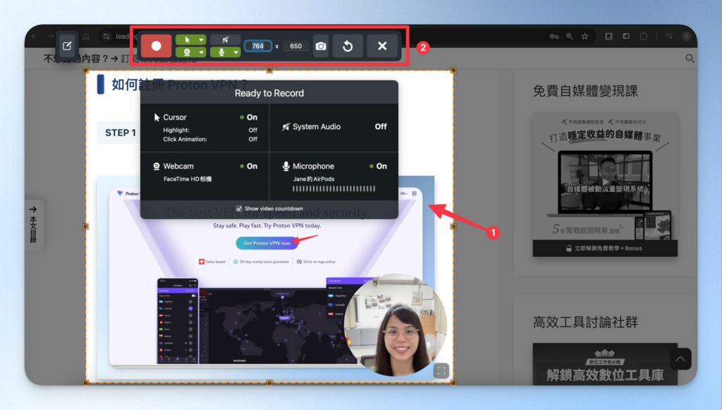Click the 立即解鎖免費教學+Bonus button

(x=605, y=248)
